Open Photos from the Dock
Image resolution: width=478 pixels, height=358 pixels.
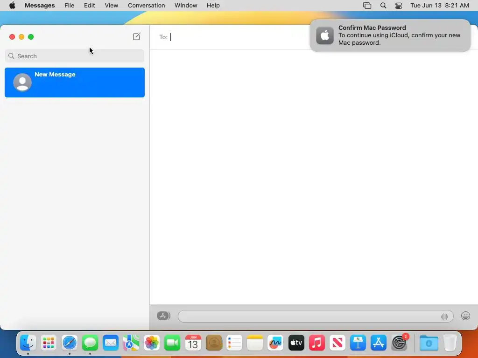click(x=152, y=343)
